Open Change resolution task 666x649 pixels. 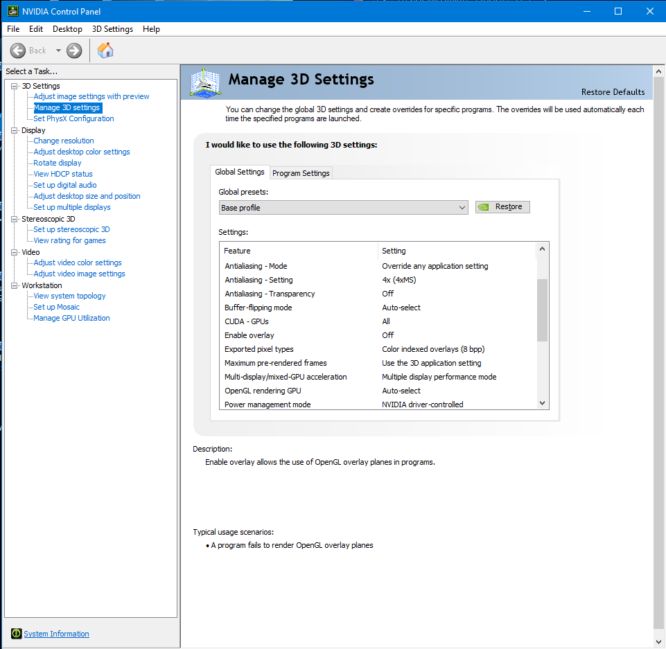tap(64, 141)
